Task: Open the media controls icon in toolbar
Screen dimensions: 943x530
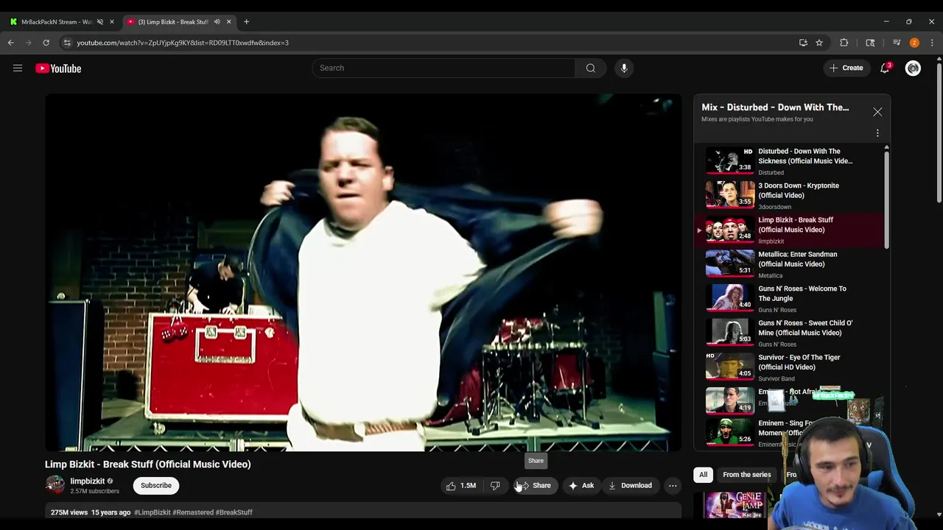Action: pos(897,43)
